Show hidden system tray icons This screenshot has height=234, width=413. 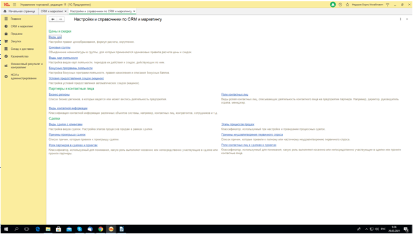pyautogui.click(x=366, y=230)
